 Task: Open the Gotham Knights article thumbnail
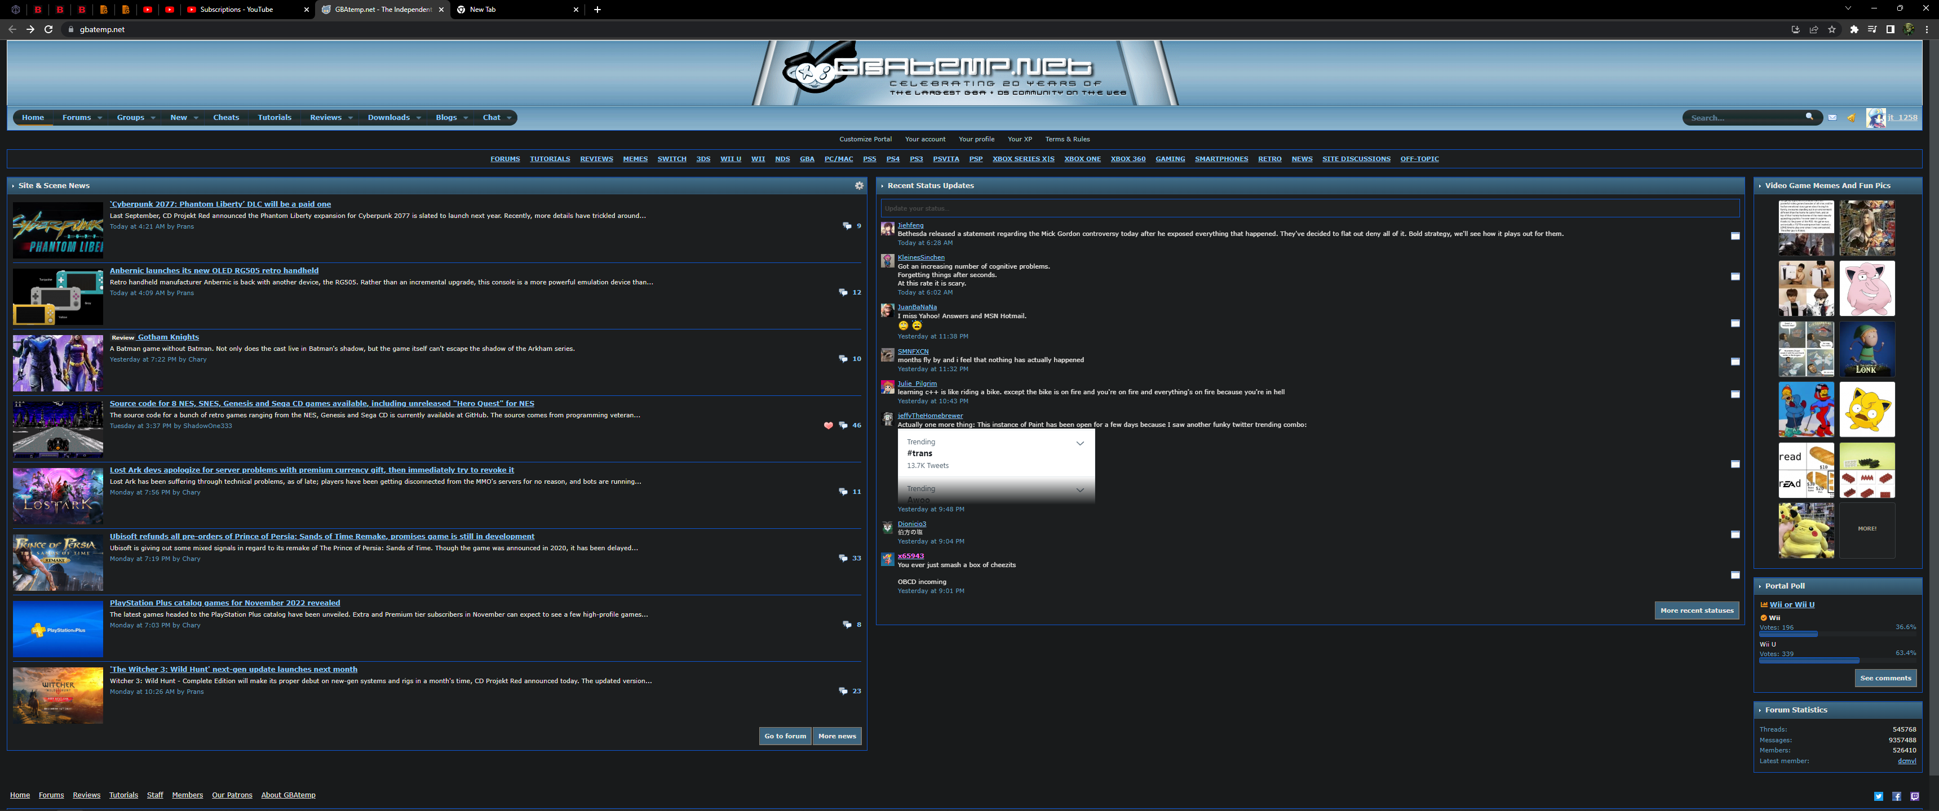click(x=58, y=363)
